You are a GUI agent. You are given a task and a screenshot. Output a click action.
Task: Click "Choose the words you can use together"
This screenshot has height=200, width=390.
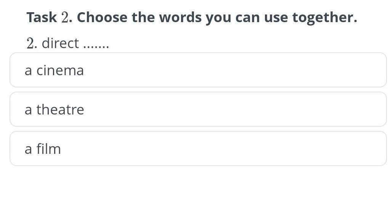coord(217,17)
